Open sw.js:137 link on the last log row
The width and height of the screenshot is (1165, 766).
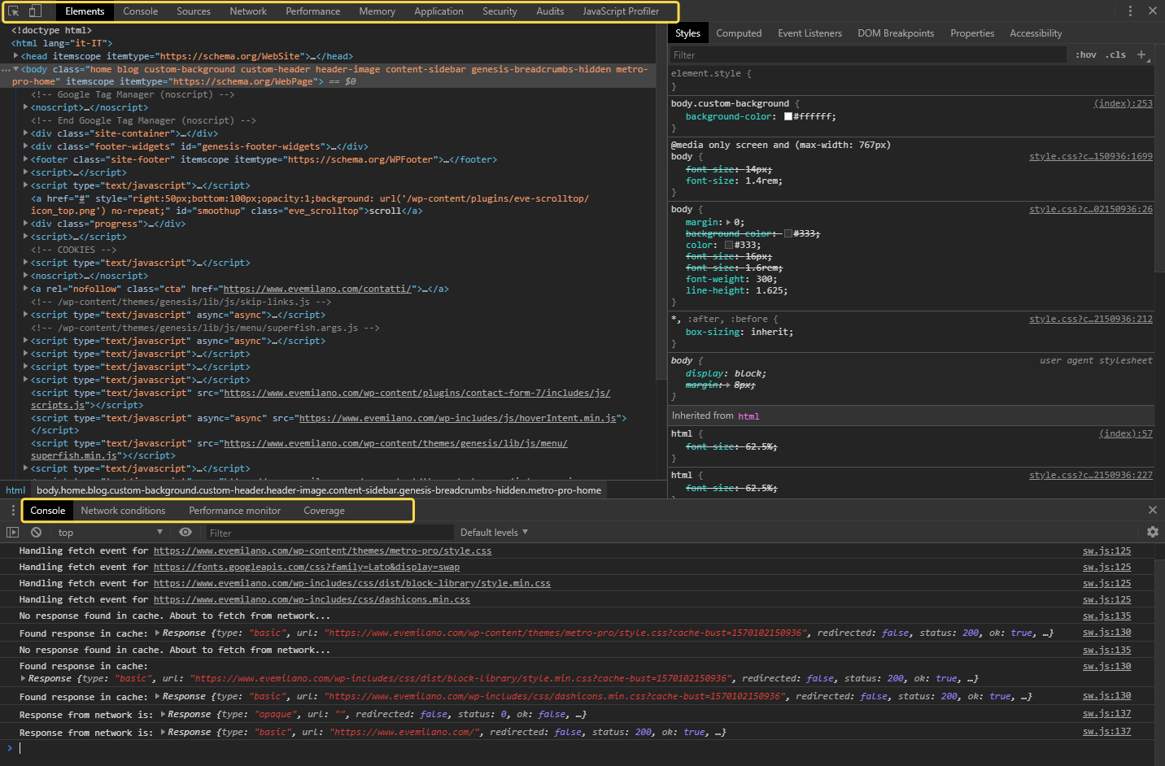point(1106,731)
